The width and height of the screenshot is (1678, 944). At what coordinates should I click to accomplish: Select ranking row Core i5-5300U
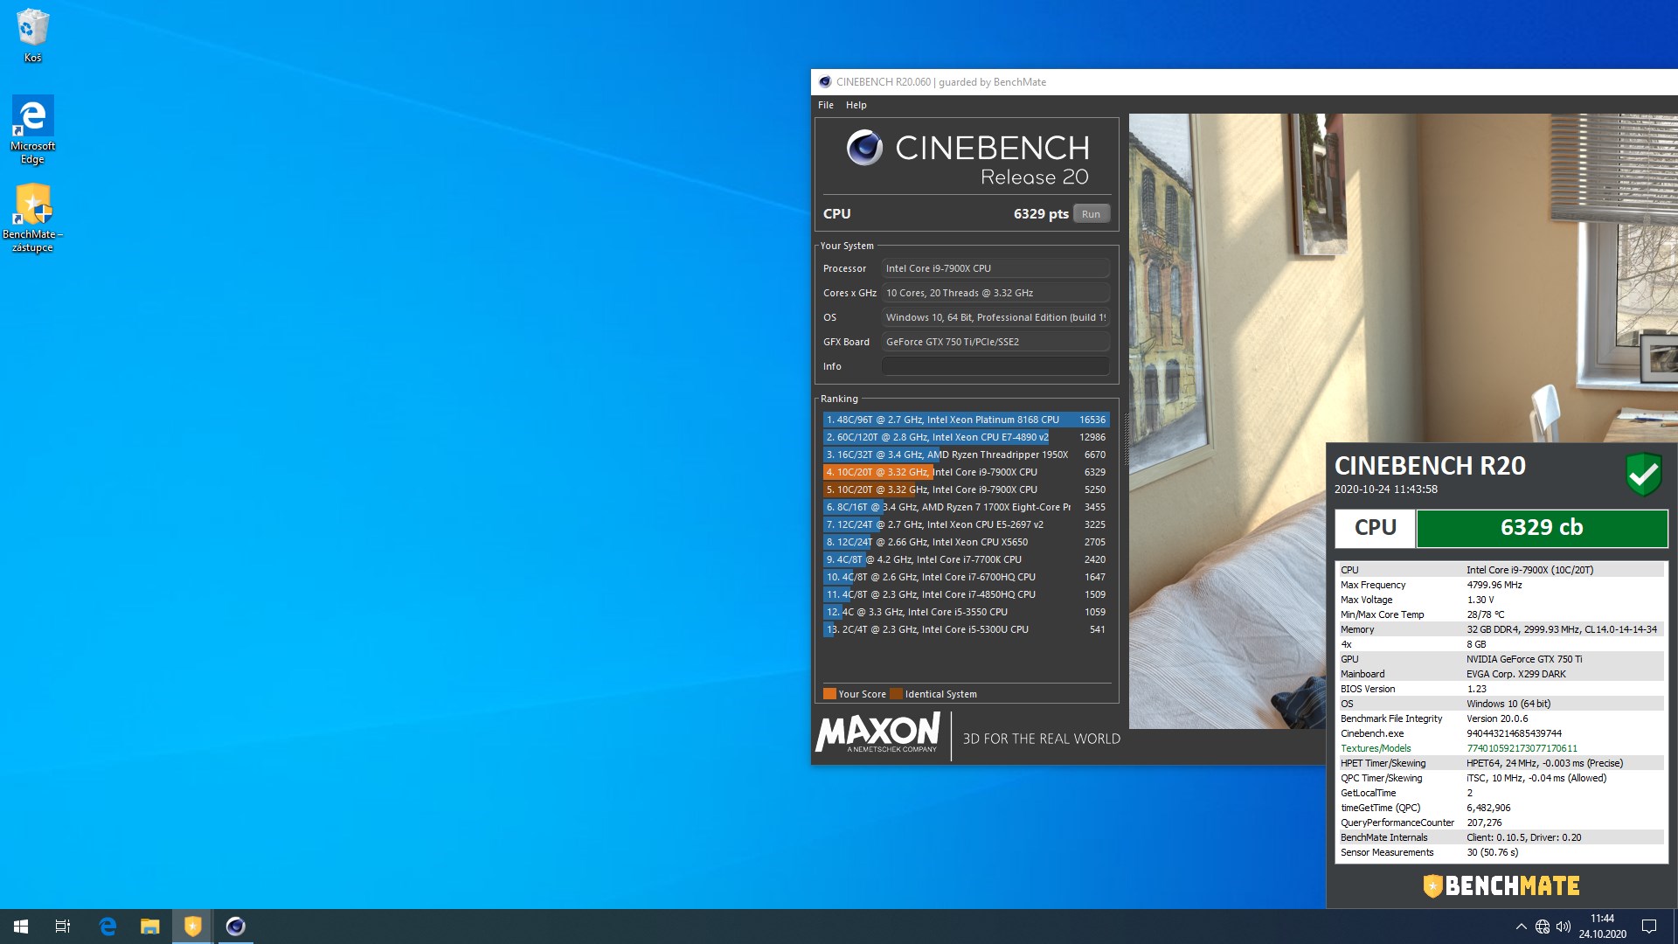(967, 629)
